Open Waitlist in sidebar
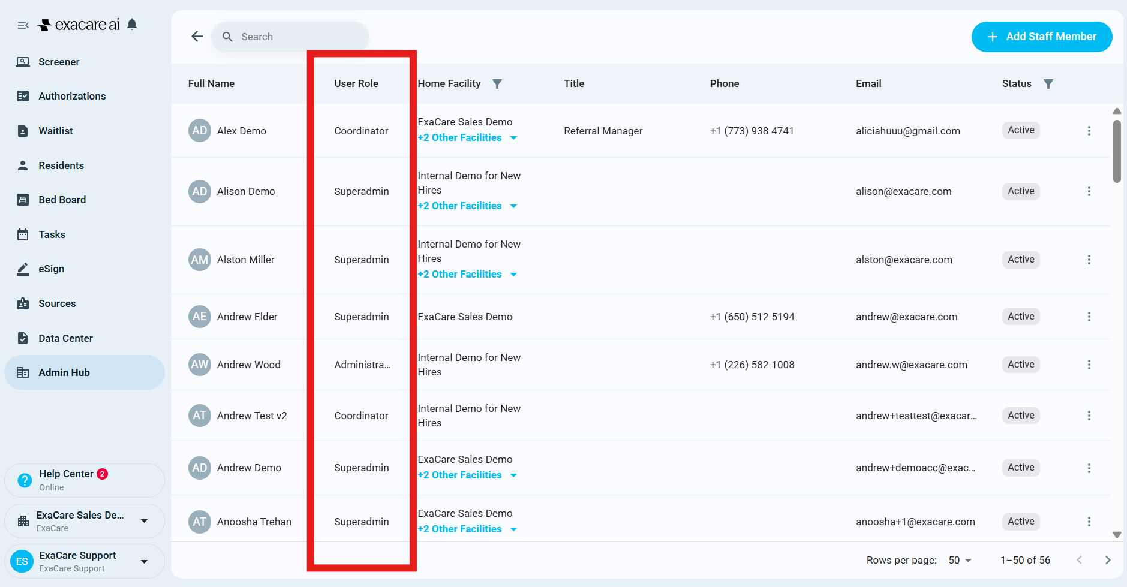Image resolution: width=1127 pixels, height=587 pixels. [x=85, y=131]
